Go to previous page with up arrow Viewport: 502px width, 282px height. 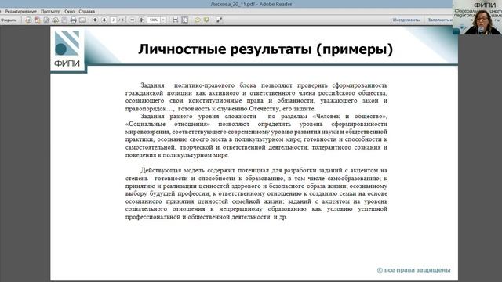tap(95, 20)
